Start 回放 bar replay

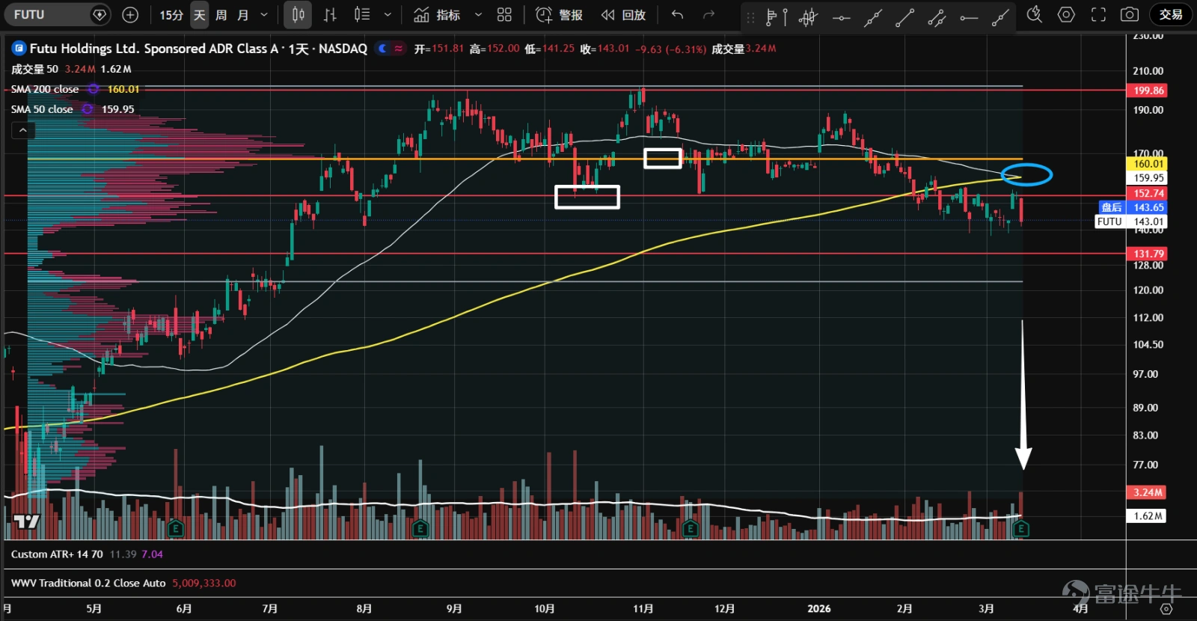624,15
